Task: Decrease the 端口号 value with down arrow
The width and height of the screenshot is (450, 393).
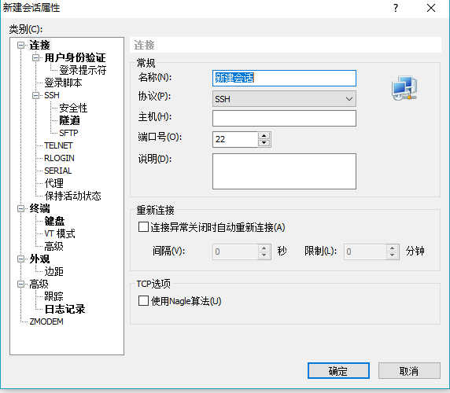Action: pos(264,143)
